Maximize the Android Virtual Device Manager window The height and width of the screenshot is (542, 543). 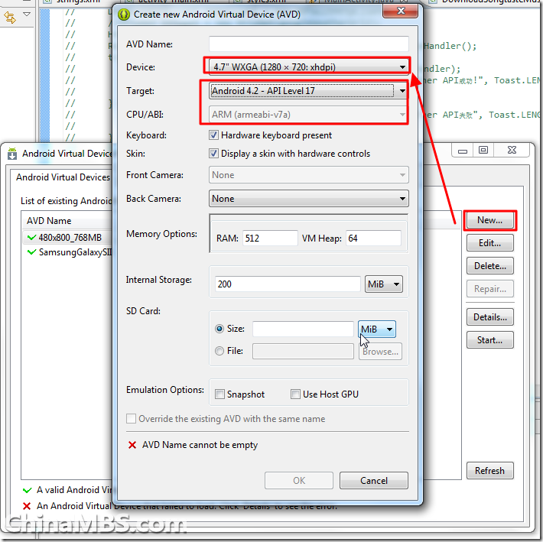pos(483,150)
